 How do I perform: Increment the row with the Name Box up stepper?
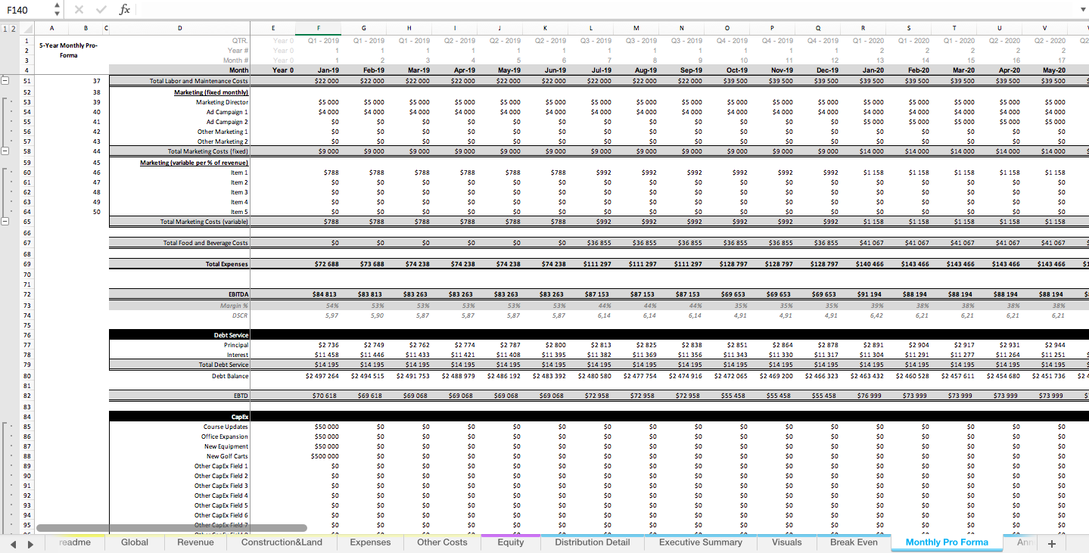[x=56, y=5]
